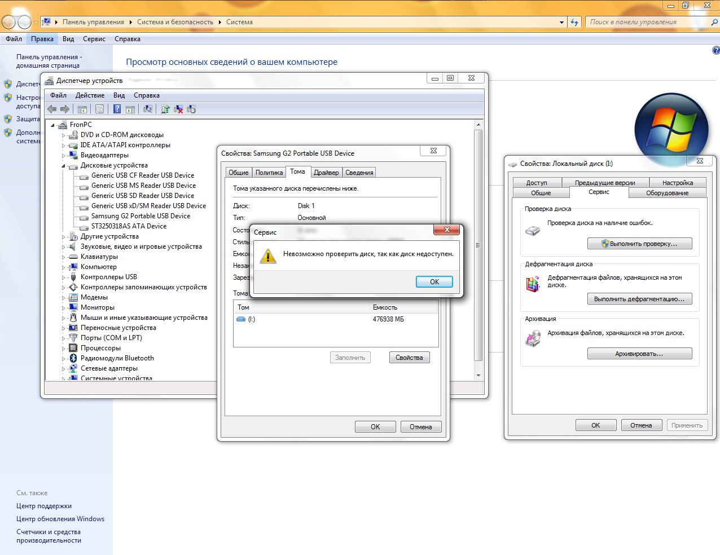Viewport: 720px width, 555px height.
Task: Click search magnifier in control panel search
Action: (x=714, y=22)
